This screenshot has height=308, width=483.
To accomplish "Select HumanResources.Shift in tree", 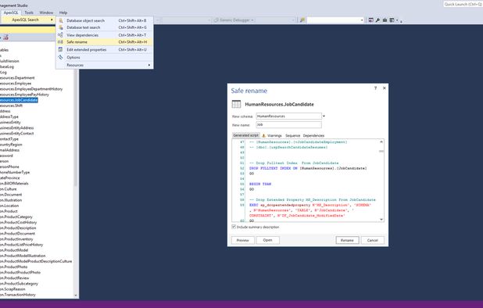I will (x=11, y=106).
